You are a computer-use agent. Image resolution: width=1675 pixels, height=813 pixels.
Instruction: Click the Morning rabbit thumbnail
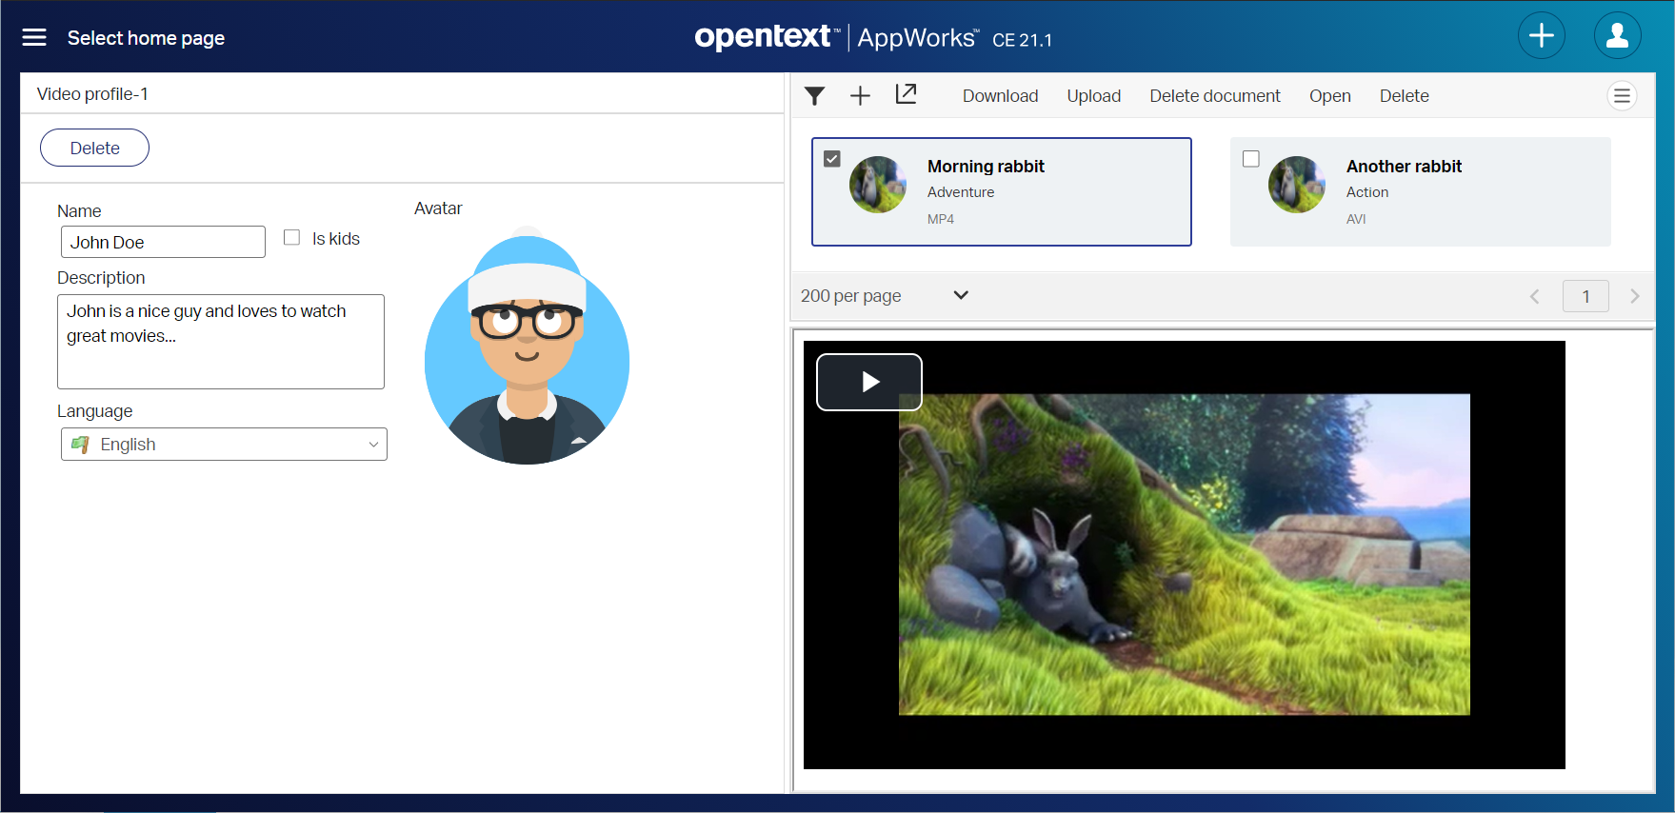878,185
